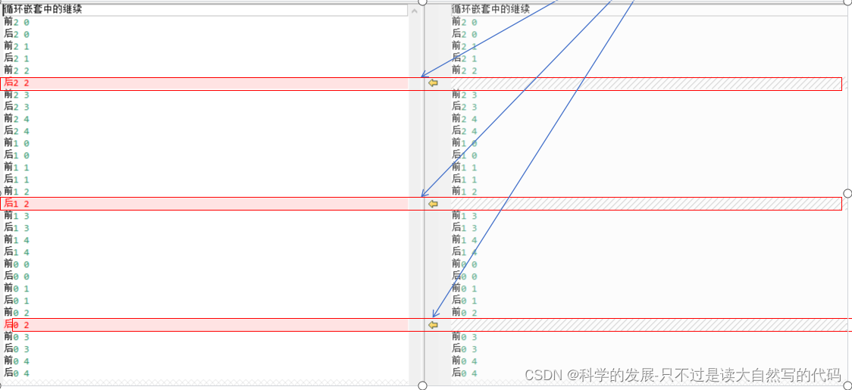This screenshot has width=852, height=390.
Task: Click line 后2 1 in the right pane
Action: click(x=465, y=58)
